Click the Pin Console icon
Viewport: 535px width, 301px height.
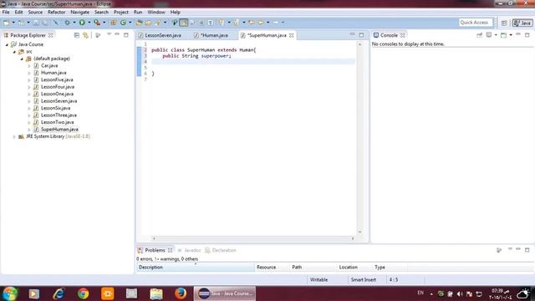pyautogui.click(x=479, y=35)
